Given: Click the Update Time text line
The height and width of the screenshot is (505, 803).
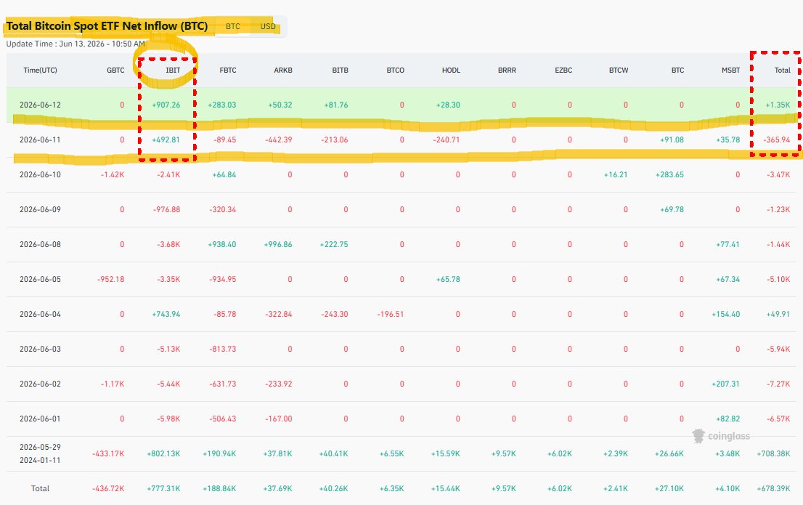Looking at the screenshot, I should click(76, 44).
